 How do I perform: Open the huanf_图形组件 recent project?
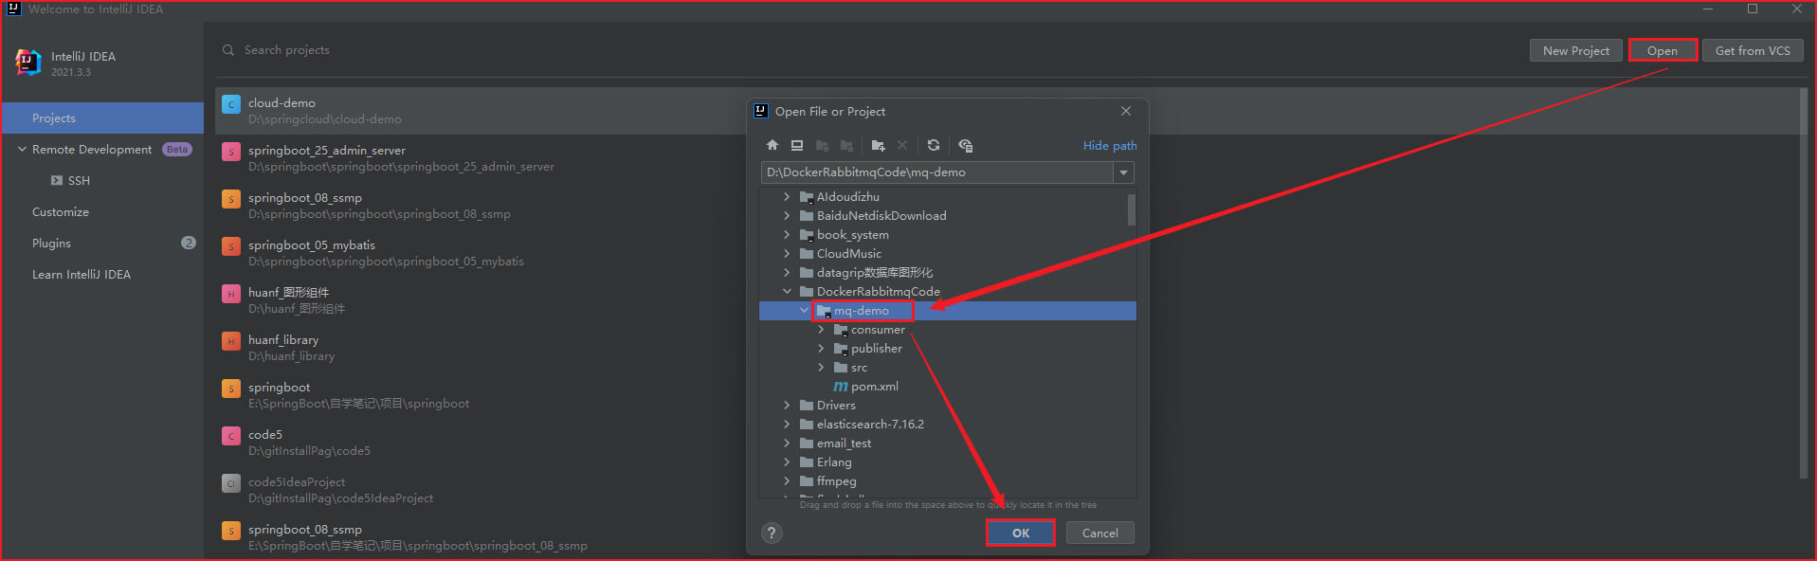pos(1005,300)
